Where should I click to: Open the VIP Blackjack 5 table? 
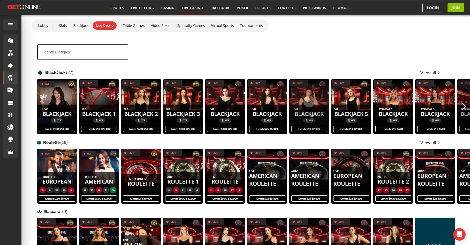click(351, 106)
